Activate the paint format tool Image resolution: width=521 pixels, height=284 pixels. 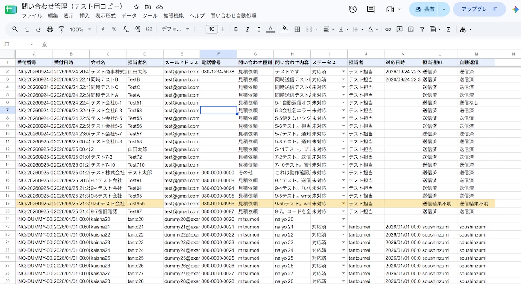coord(61,29)
